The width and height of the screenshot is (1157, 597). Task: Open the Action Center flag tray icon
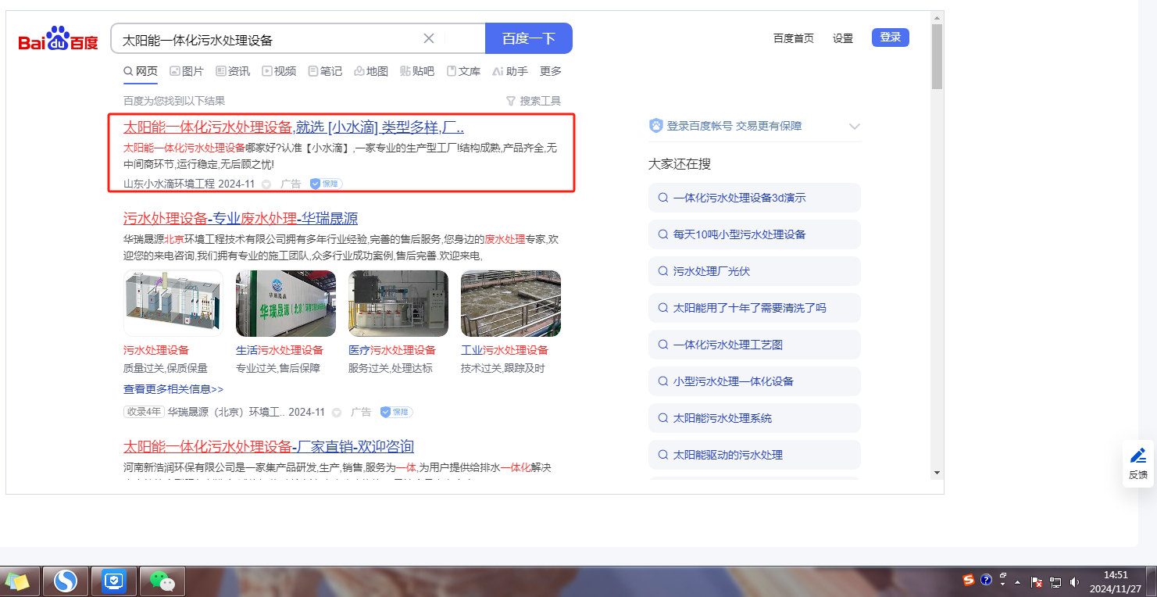click(1037, 581)
